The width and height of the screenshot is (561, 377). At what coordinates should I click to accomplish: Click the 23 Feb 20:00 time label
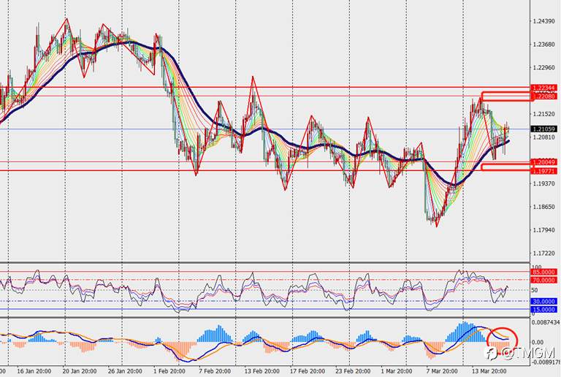pos(353,371)
